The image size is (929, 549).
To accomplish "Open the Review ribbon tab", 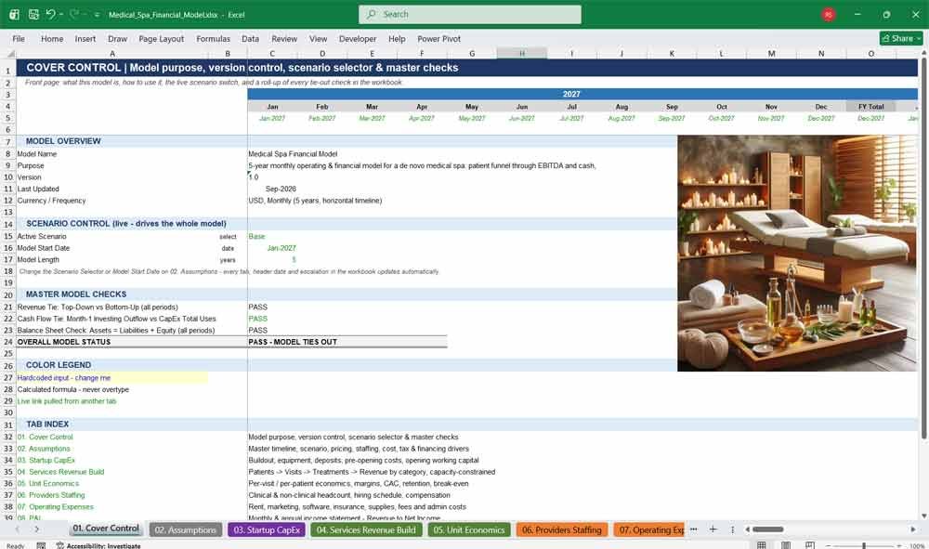I will tap(284, 38).
